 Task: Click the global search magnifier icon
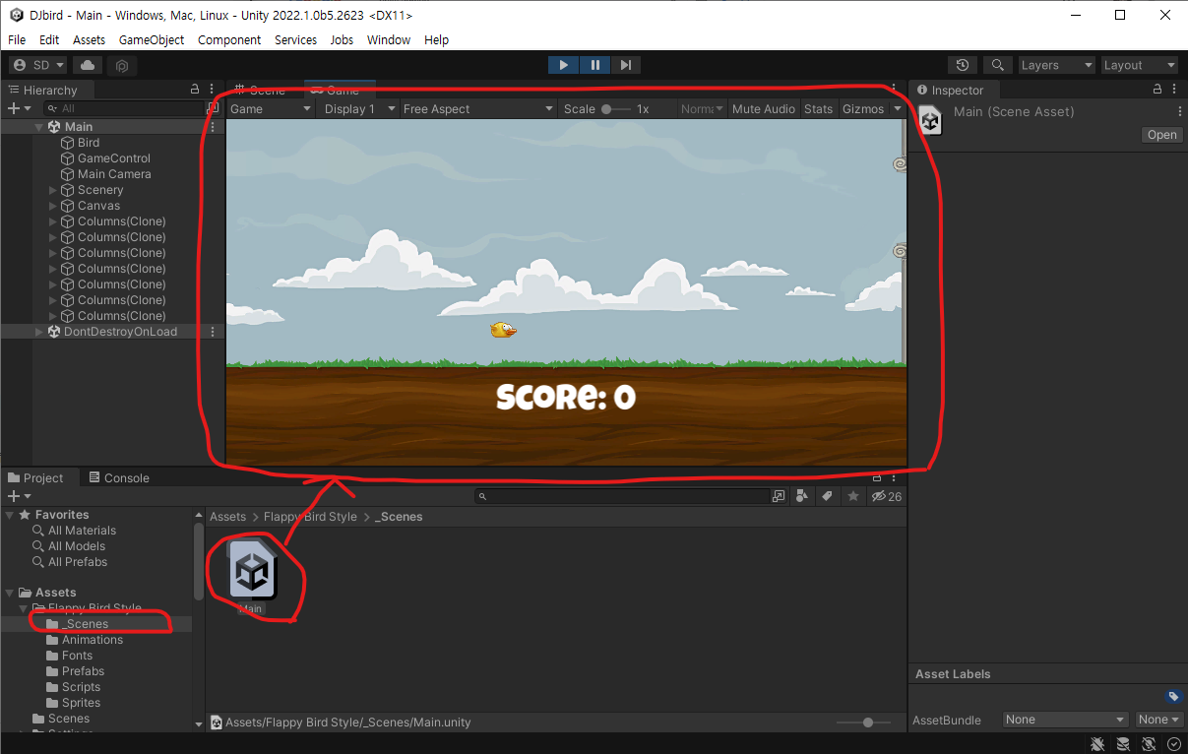(x=997, y=65)
